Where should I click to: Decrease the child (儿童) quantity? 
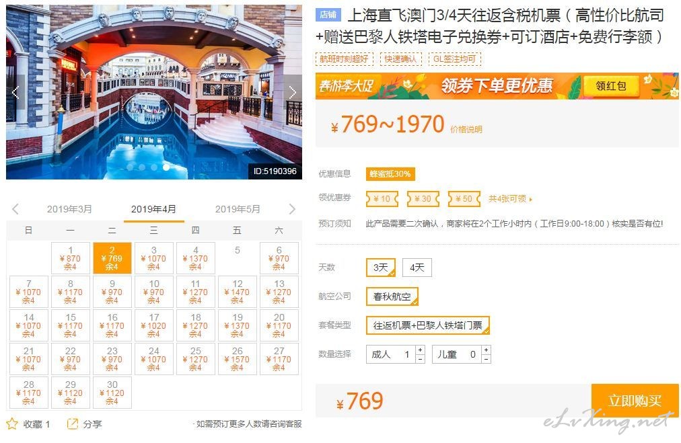(486, 359)
